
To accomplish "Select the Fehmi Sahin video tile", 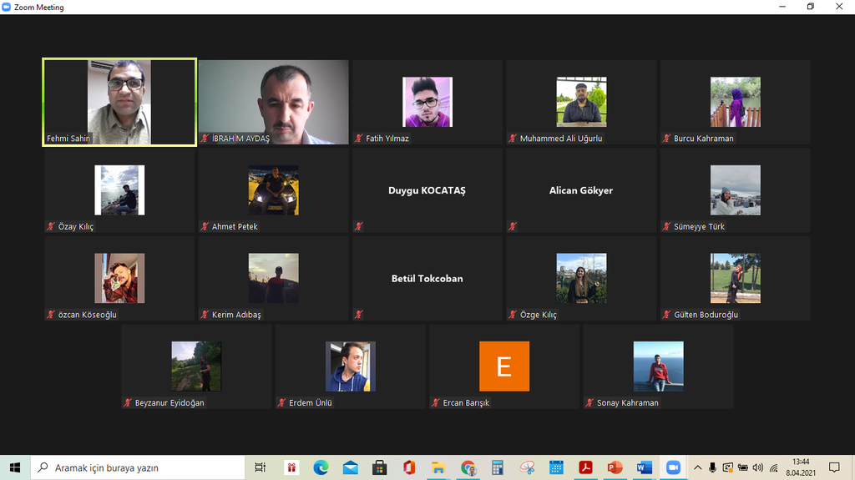I will point(119,102).
